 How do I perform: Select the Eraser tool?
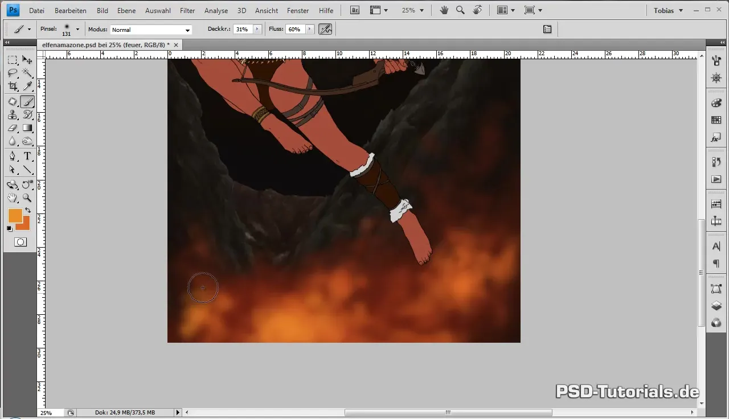[13, 128]
